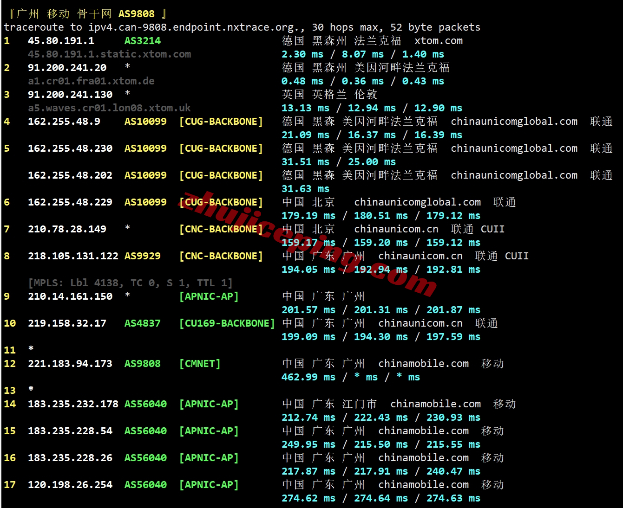Select IP 120.198.26.254

pyautogui.click(x=70, y=485)
